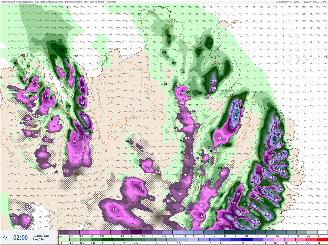Click the '12.des./ Dec' date label
The width and height of the screenshot is (328, 245).
[41, 236]
